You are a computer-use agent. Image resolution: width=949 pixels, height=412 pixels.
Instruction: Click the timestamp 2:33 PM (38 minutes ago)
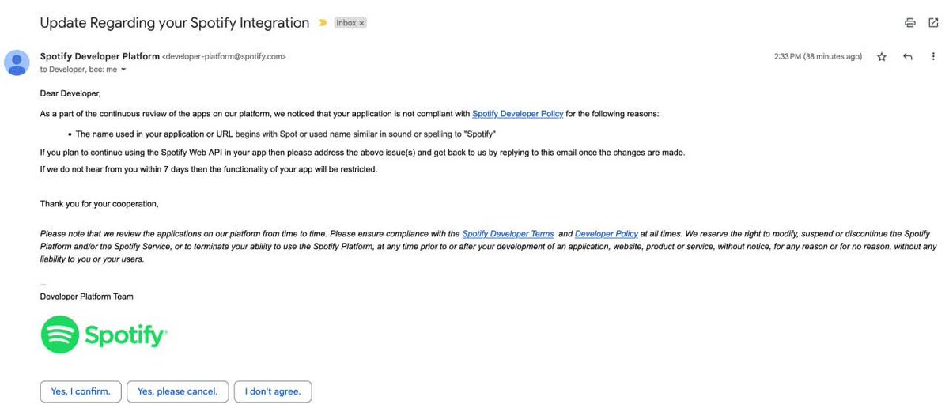point(818,57)
